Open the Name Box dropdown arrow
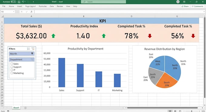This screenshot has height=112, width=206. point(14,12)
